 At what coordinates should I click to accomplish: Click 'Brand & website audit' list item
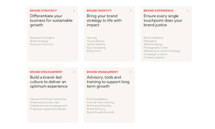[x=101, y=112]
